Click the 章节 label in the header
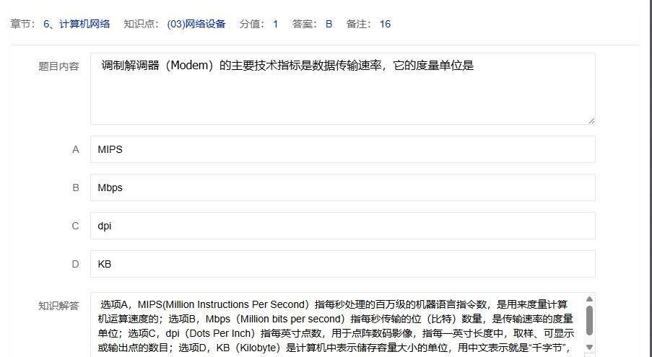Screen dimensions: 652x357 click(x=20, y=24)
